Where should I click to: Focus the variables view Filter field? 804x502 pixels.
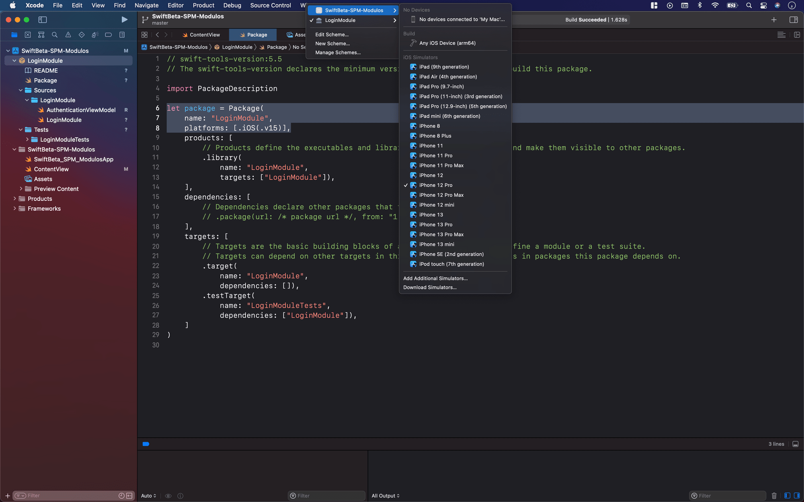point(326,496)
